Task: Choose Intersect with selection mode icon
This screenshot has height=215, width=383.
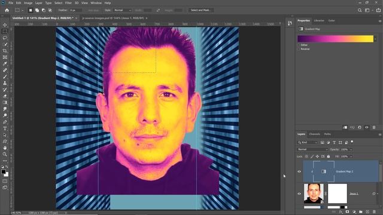Action: click(x=50, y=10)
